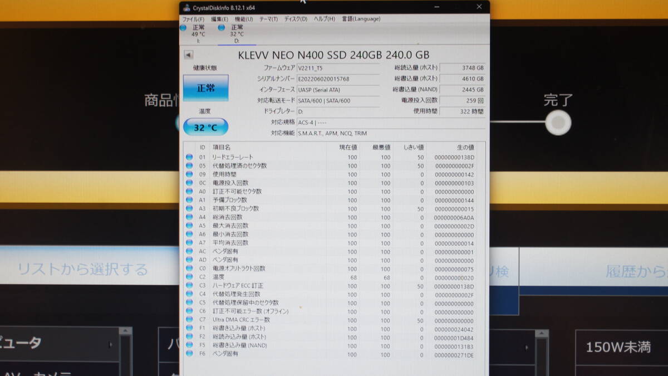This screenshot has height=376, width=668.
Task: Click the status orb on row C3 ハードウェア ECC 訂正
Action: tap(189, 286)
